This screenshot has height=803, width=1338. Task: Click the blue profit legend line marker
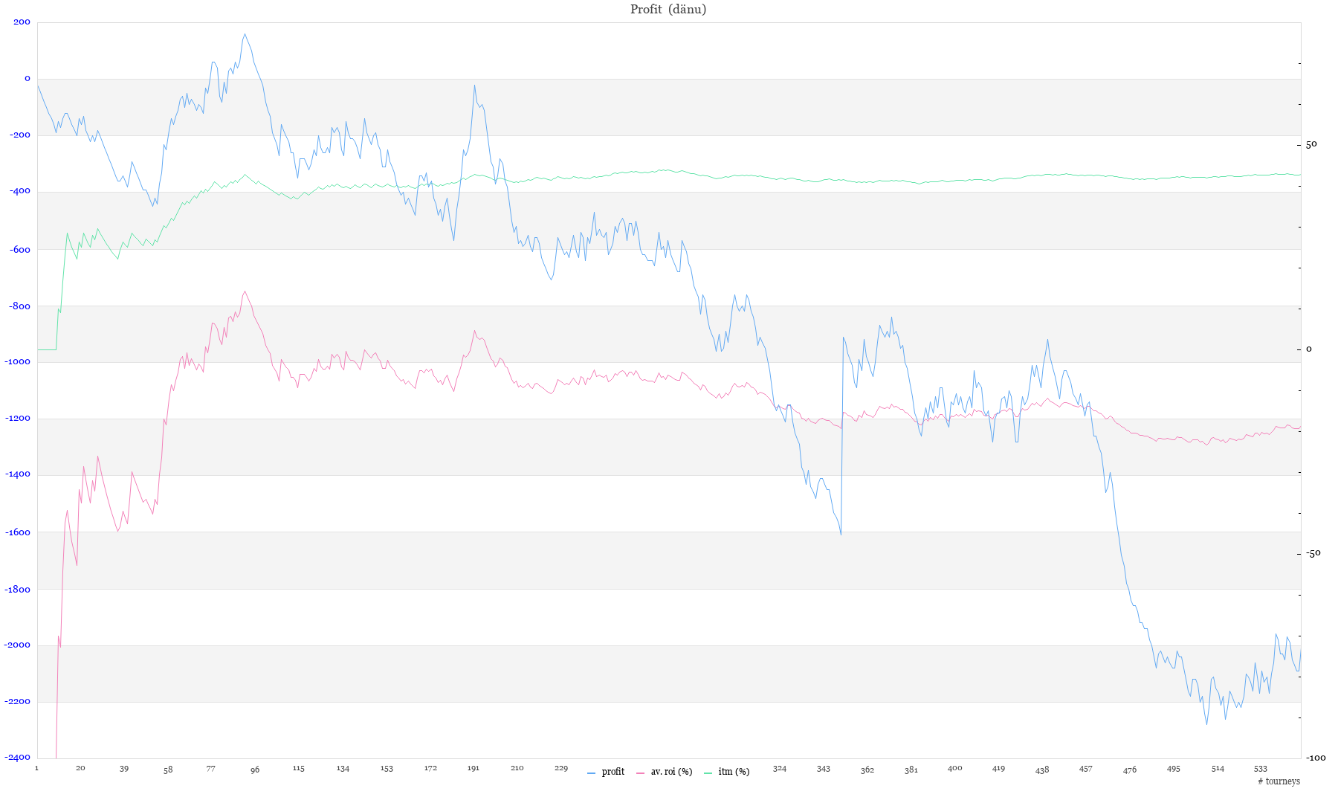[x=592, y=773]
